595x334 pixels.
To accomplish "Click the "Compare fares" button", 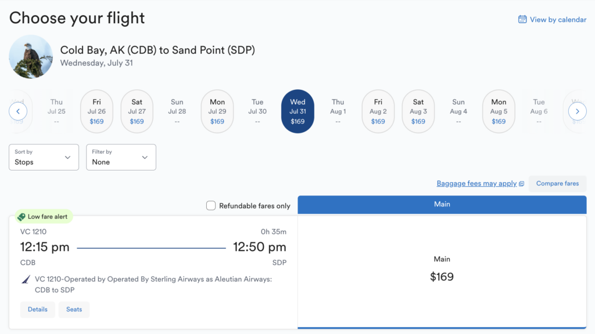I will tap(557, 184).
